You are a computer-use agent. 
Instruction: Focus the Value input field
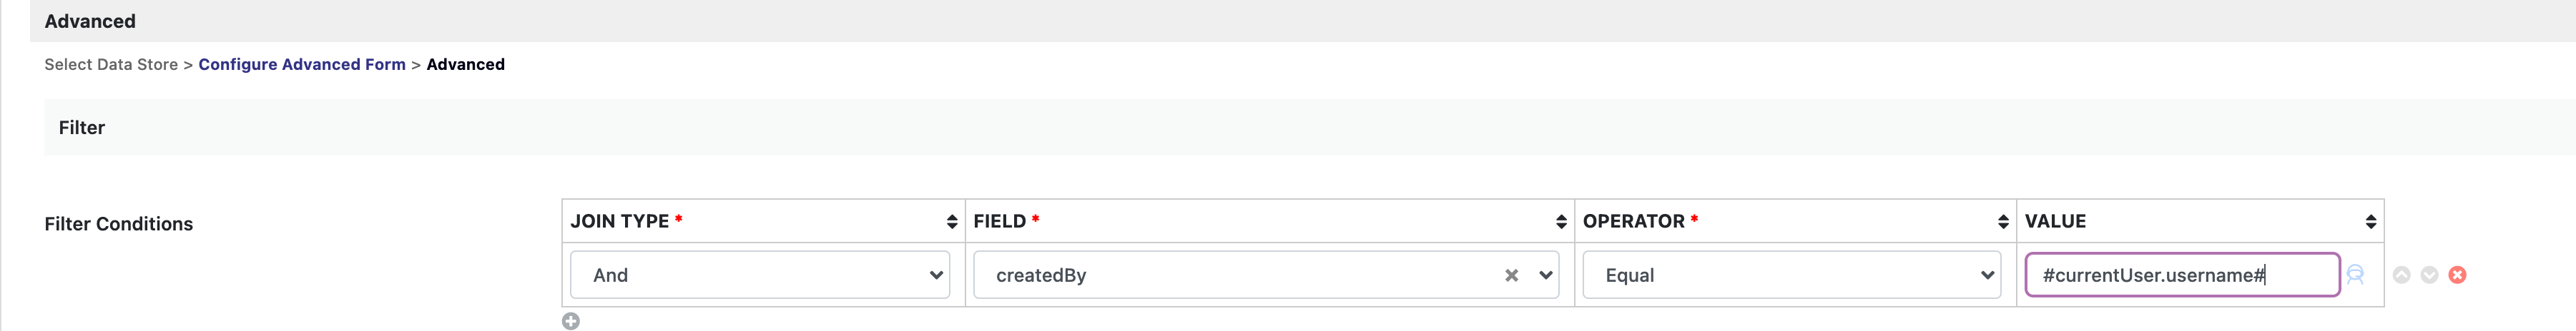point(2180,275)
